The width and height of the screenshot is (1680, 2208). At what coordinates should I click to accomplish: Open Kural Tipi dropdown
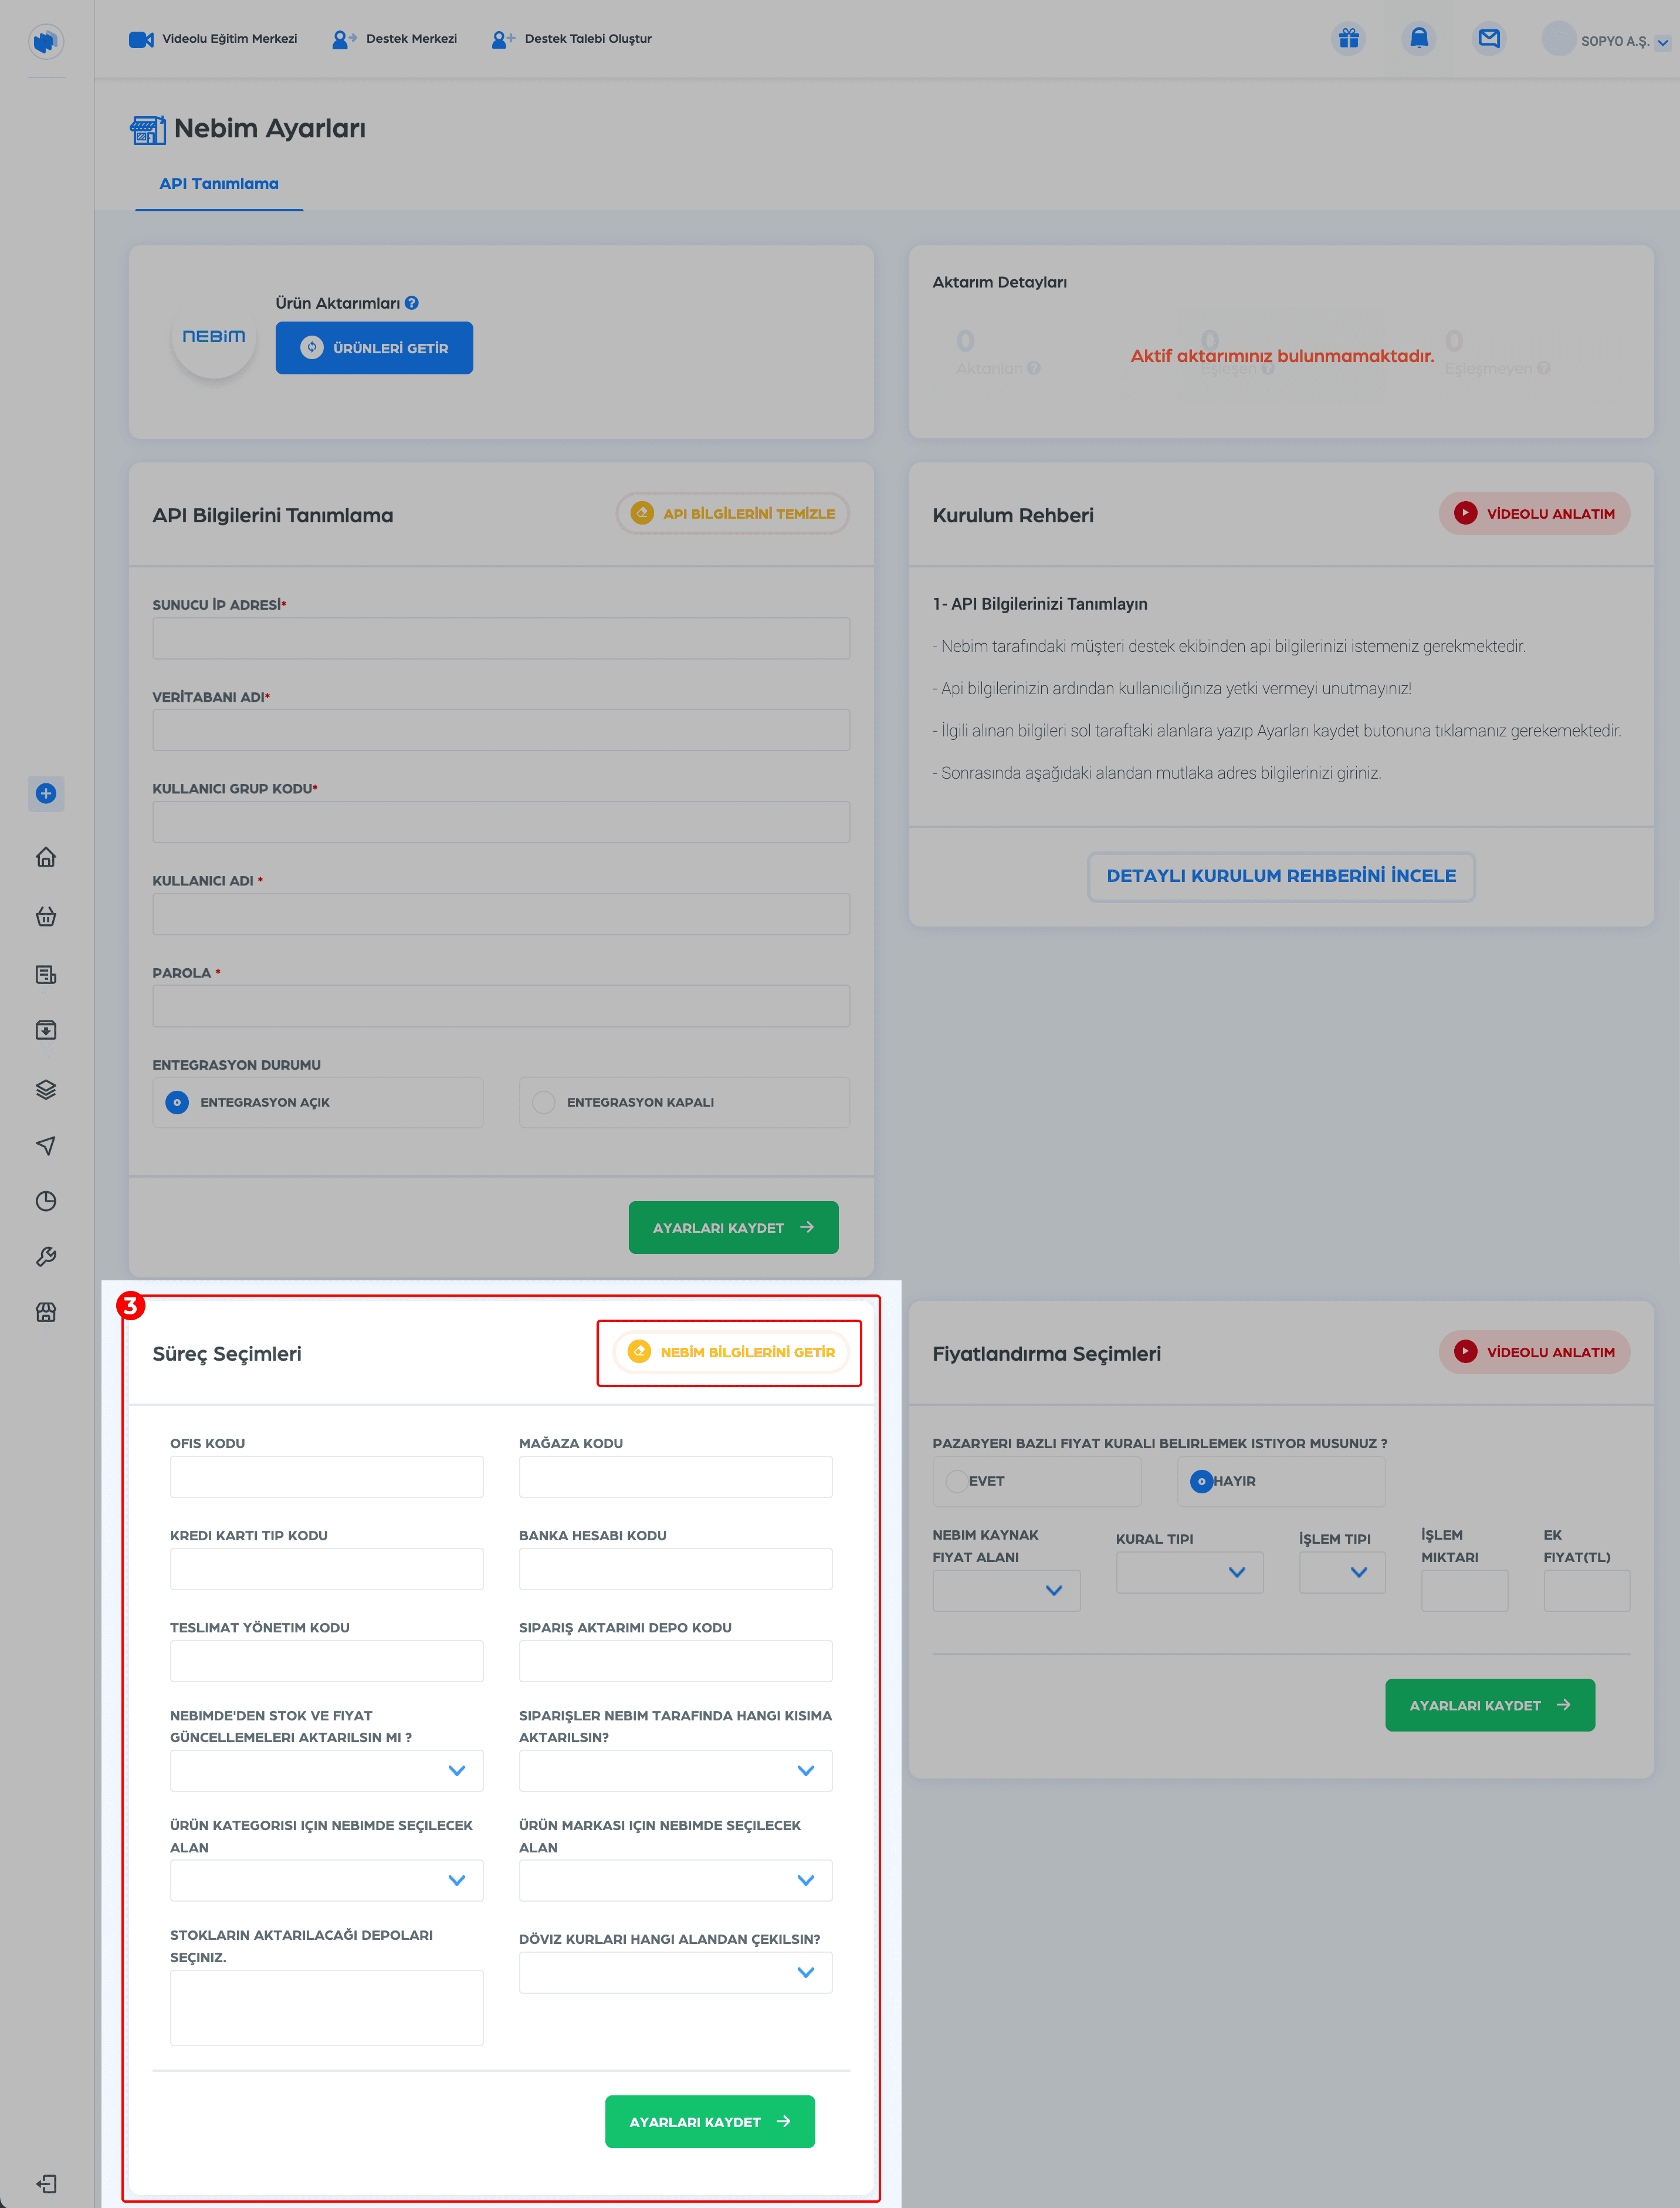coord(1189,1572)
